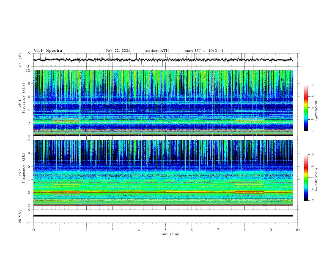Click the ch.1 voltage waveform trace
The width and height of the screenshot is (335, 258).
(163, 60)
